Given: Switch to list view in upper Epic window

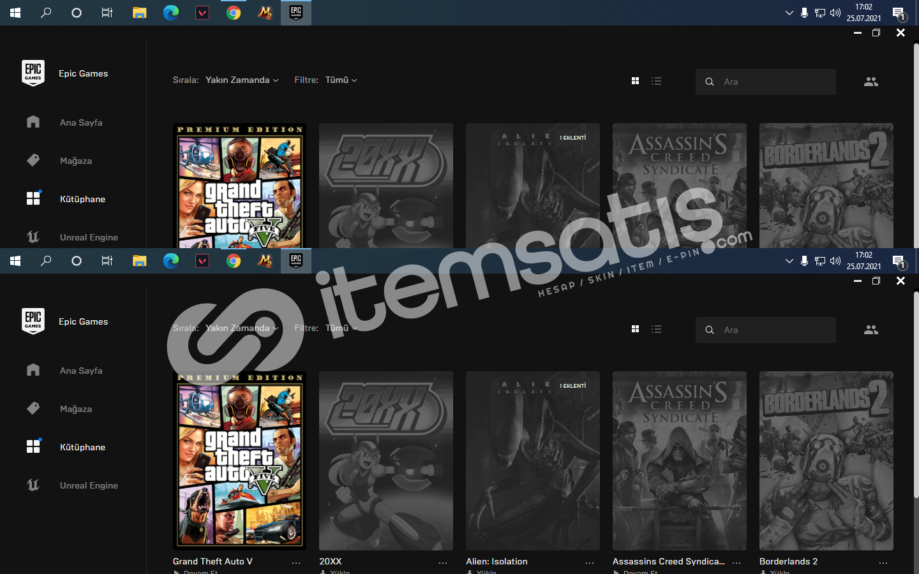Looking at the screenshot, I should (x=656, y=81).
